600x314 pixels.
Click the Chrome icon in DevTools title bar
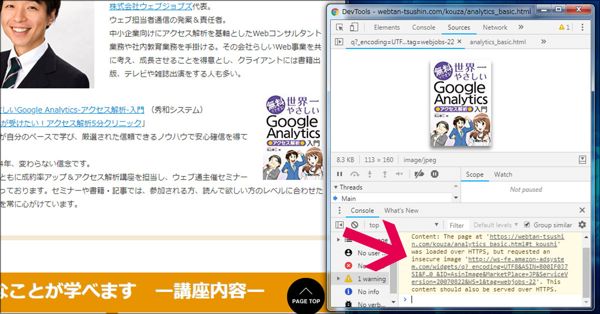(334, 11)
